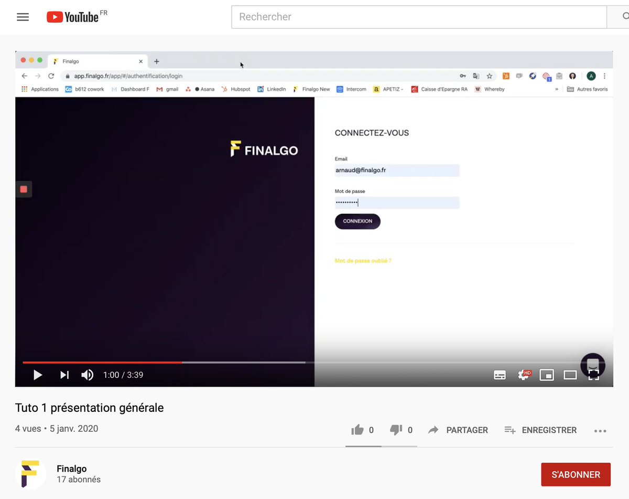Open the dark chat widget bubble
The image size is (629, 499).
tap(593, 365)
